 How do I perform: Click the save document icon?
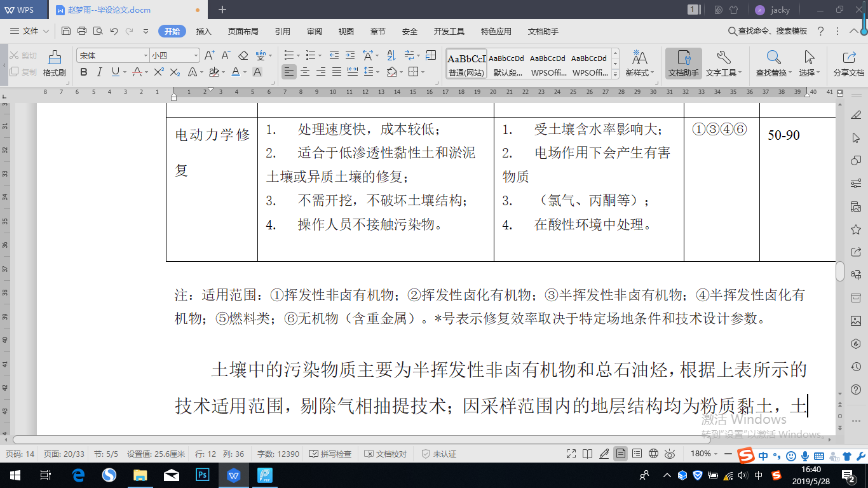[66, 31]
